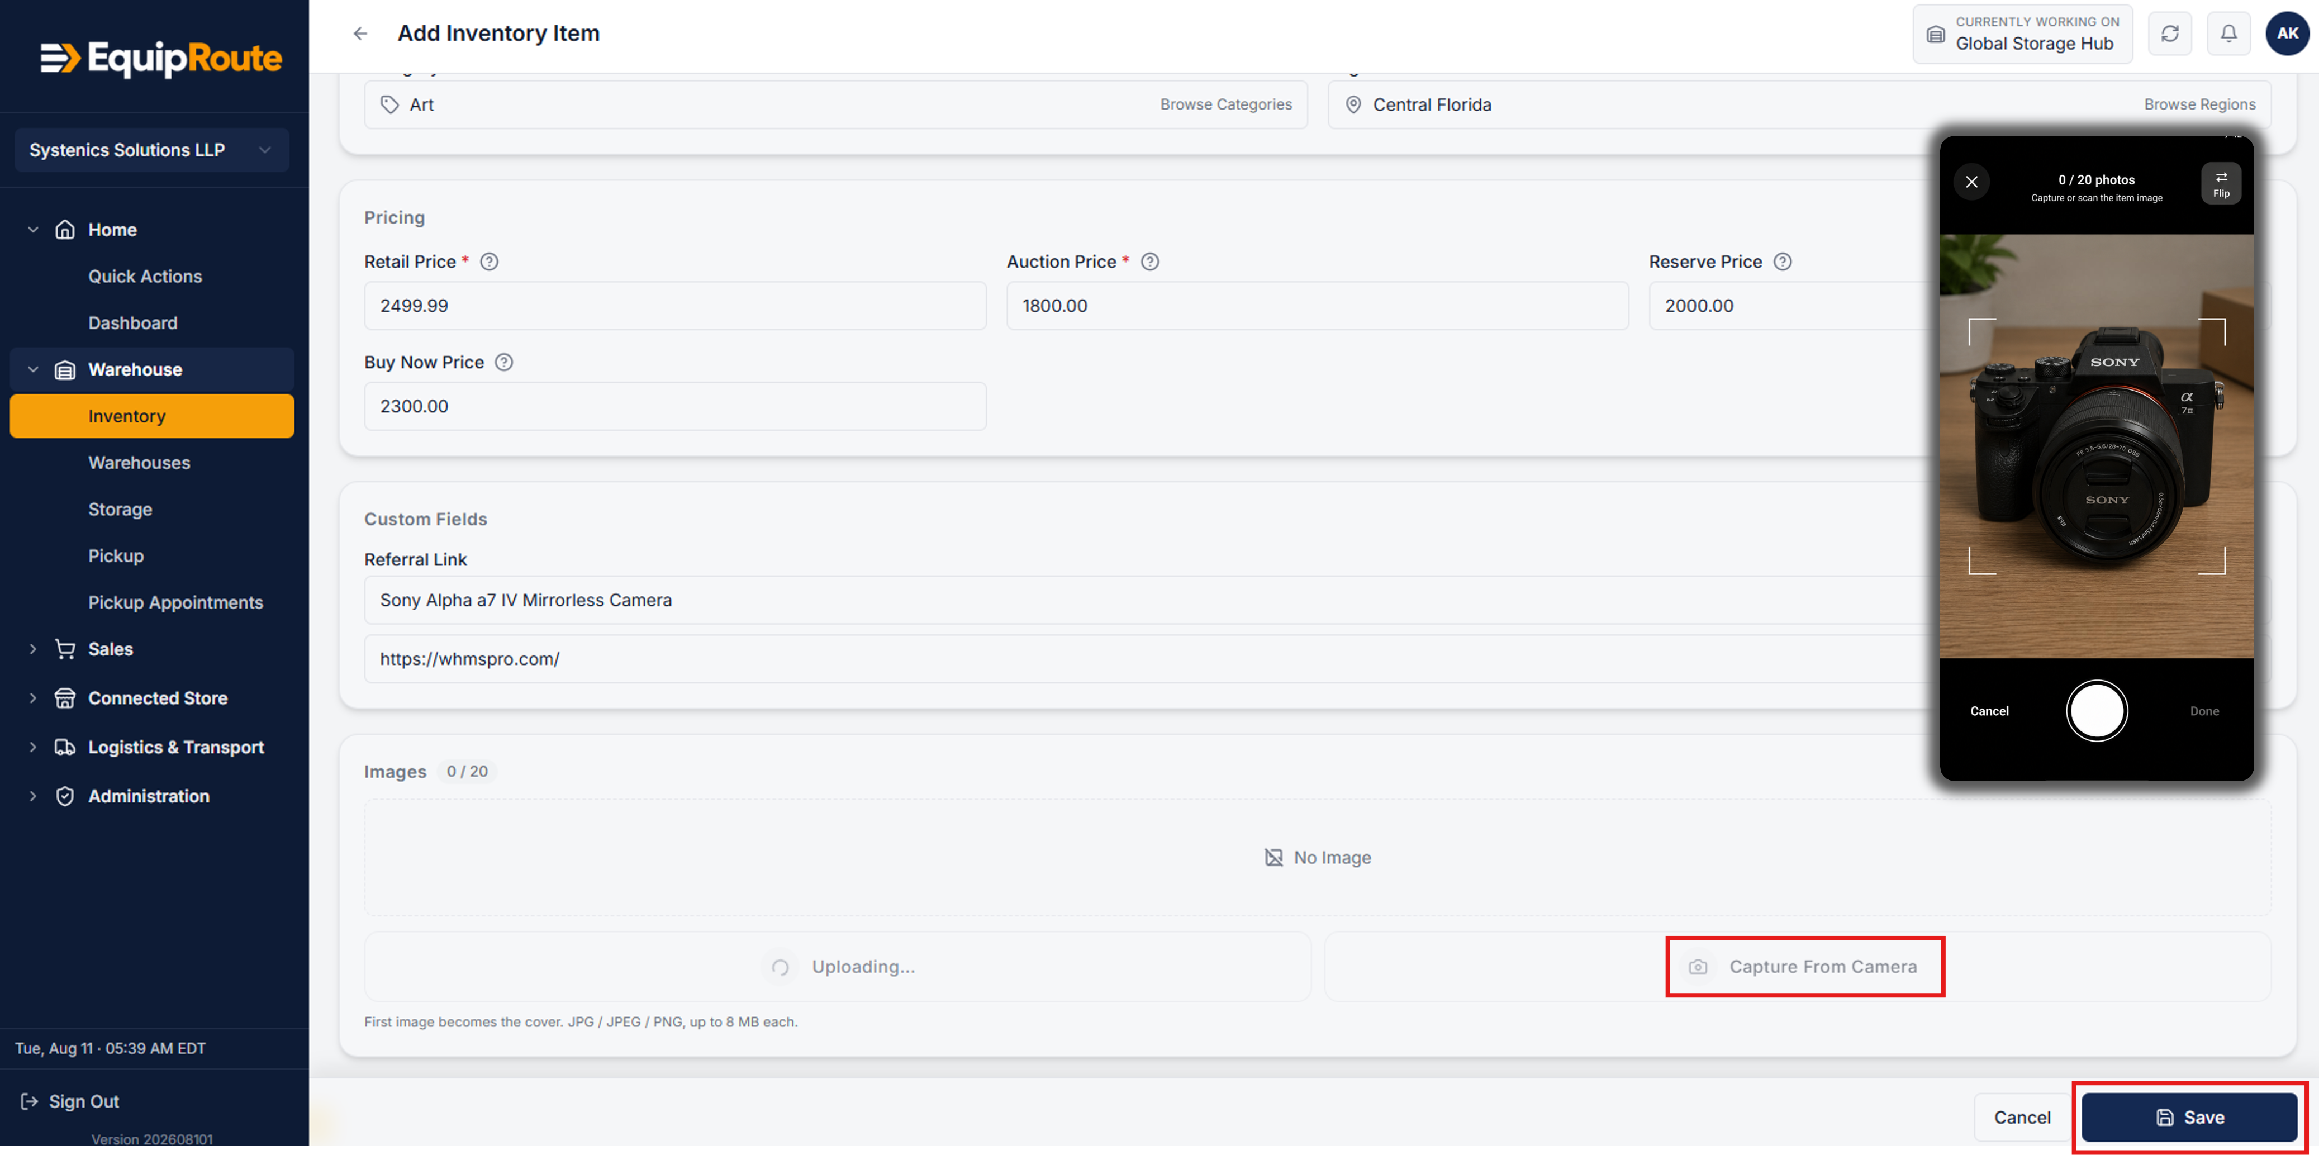Flip the camera view
This screenshot has width=2319, height=1155.
click(x=2221, y=184)
